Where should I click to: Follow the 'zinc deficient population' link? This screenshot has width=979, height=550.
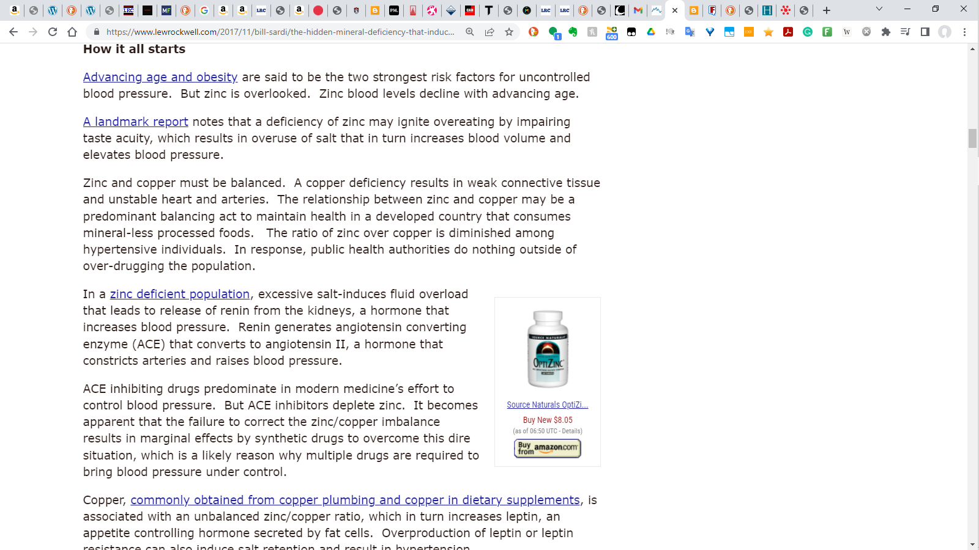[180, 294]
